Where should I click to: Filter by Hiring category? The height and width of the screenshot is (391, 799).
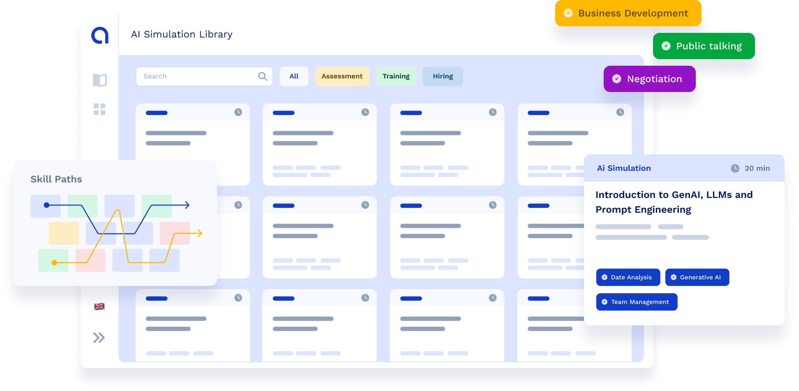click(442, 76)
